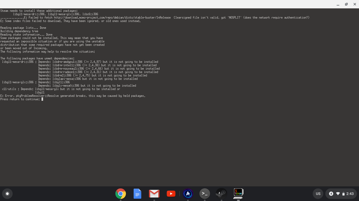This screenshot has width=359, height=201.
Task: Click the libdrm-nouveau2:i386 dependency line
Action: [x=99, y=69]
